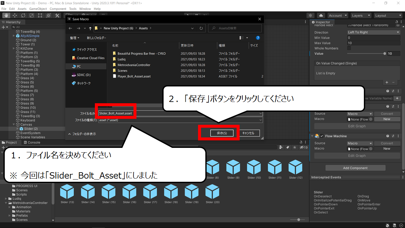Click Search by Label tag icon

click(x=288, y=148)
